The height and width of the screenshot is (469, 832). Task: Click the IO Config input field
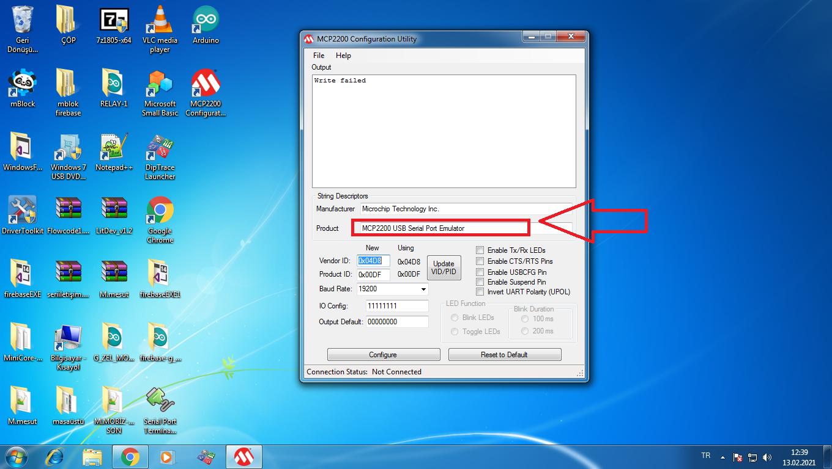[397, 306]
